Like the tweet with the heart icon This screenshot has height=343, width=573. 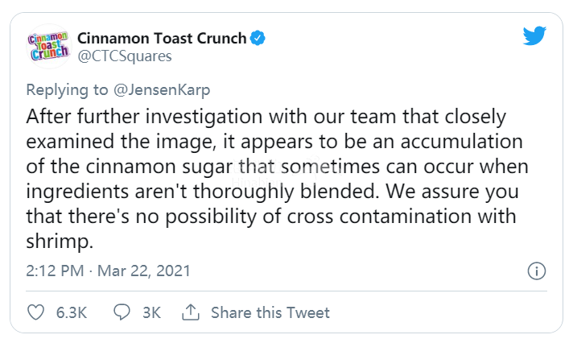click(x=35, y=312)
